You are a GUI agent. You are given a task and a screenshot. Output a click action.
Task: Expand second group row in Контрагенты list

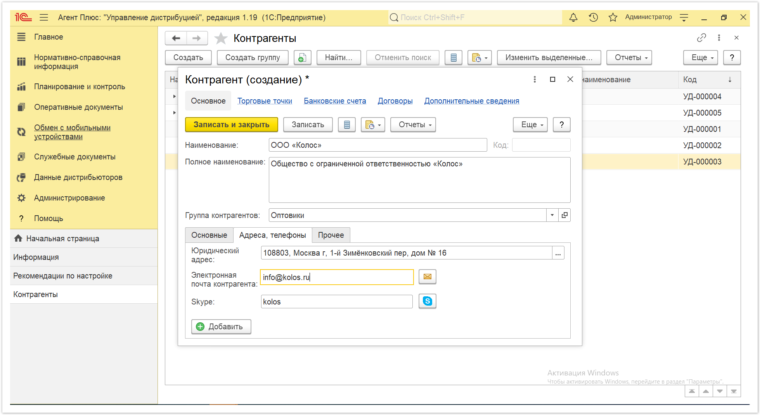click(x=174, y=112)
